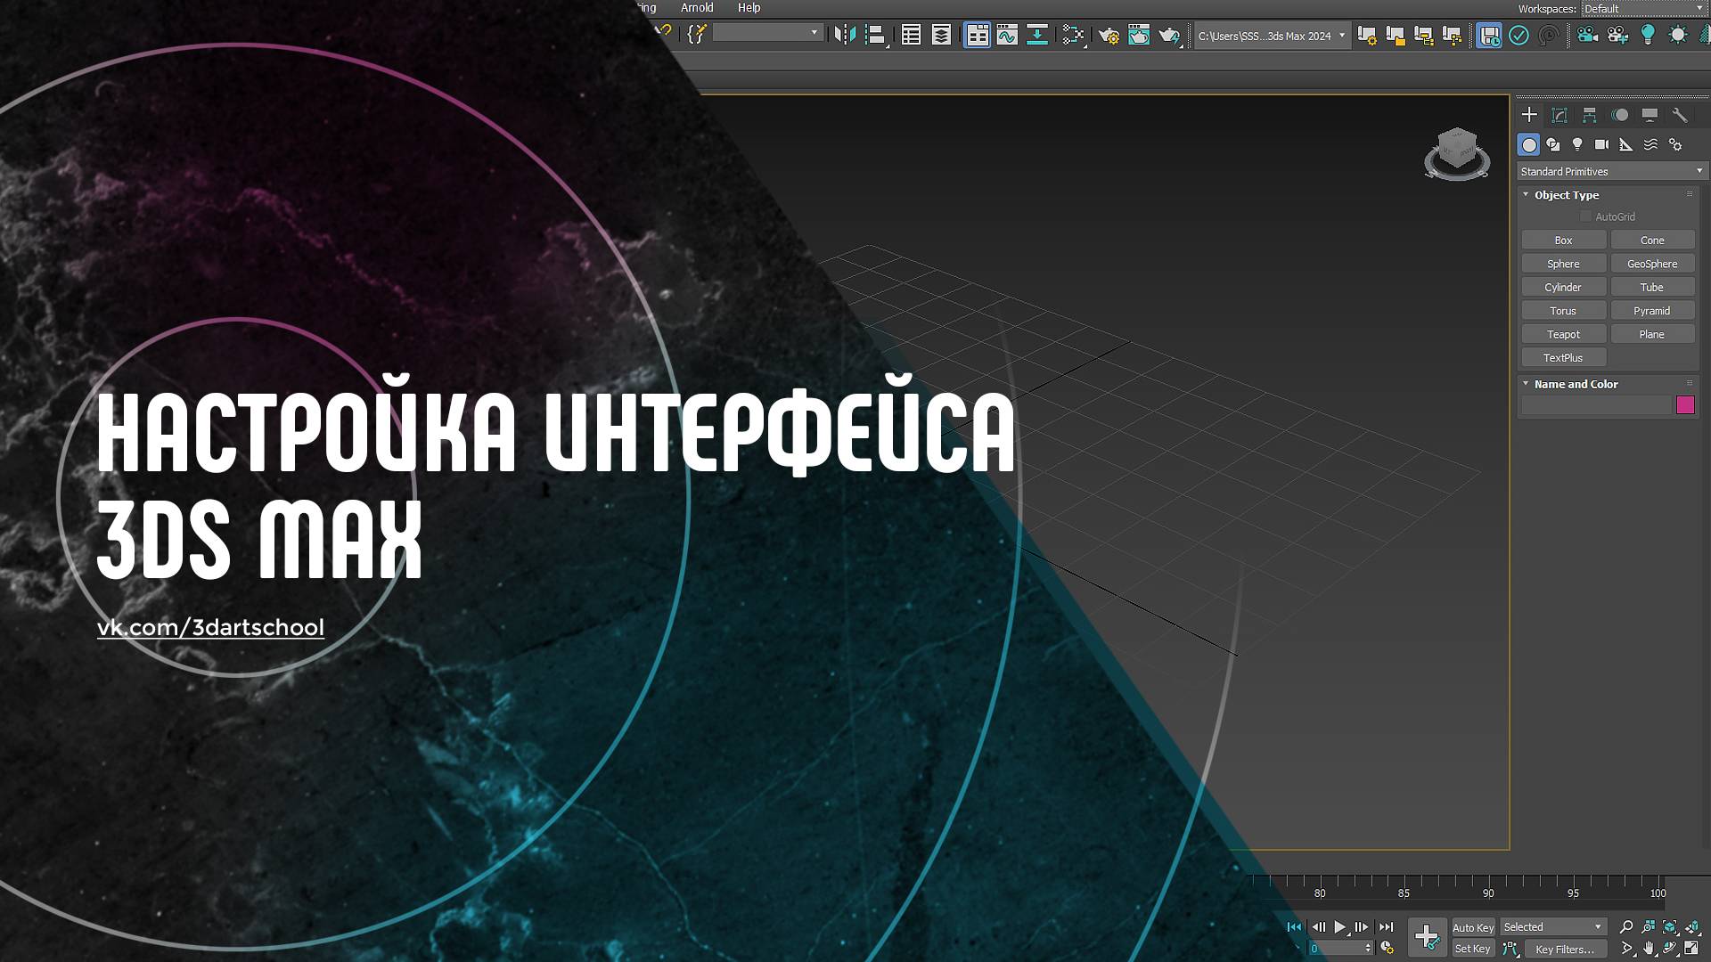
Task: Open Render Setup teapot icon
Action: (1109, 36)
